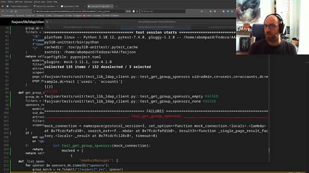
Task: Switch to the PyPI browser tab
Action: point(73,6)
